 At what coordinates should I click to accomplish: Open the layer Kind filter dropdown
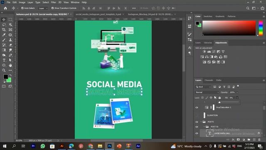tap(203, 87)
